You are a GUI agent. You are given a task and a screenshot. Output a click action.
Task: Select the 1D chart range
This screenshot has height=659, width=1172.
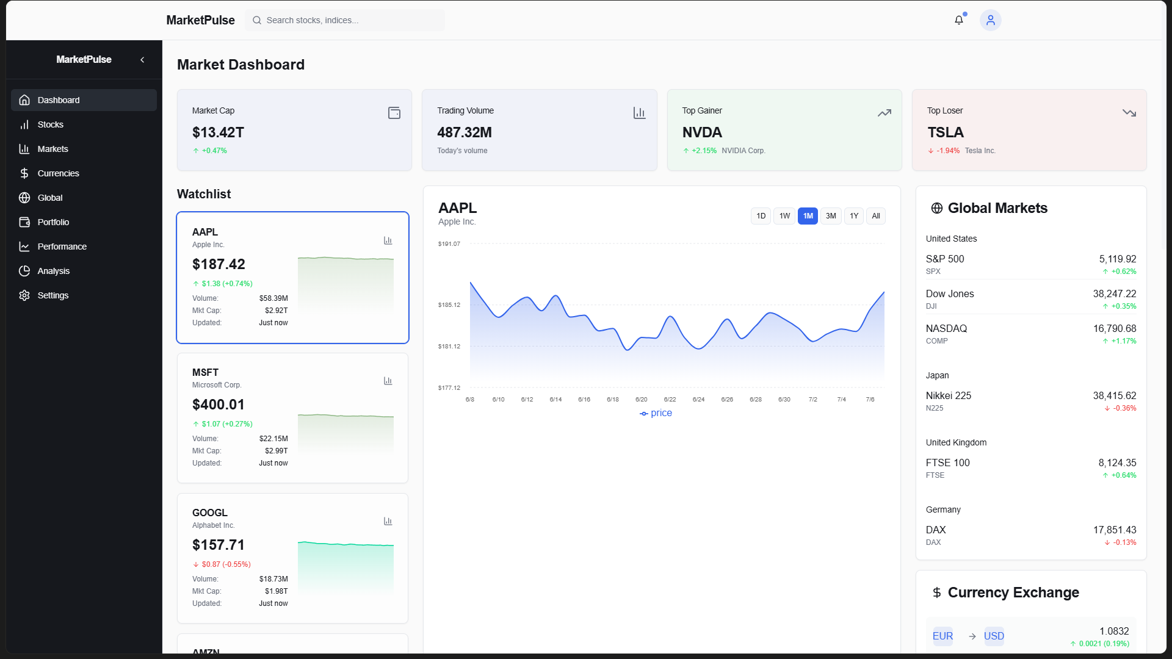pos(761,216)
